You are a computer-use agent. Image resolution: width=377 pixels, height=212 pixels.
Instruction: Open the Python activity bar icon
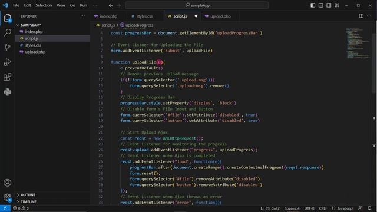point(7,92)
